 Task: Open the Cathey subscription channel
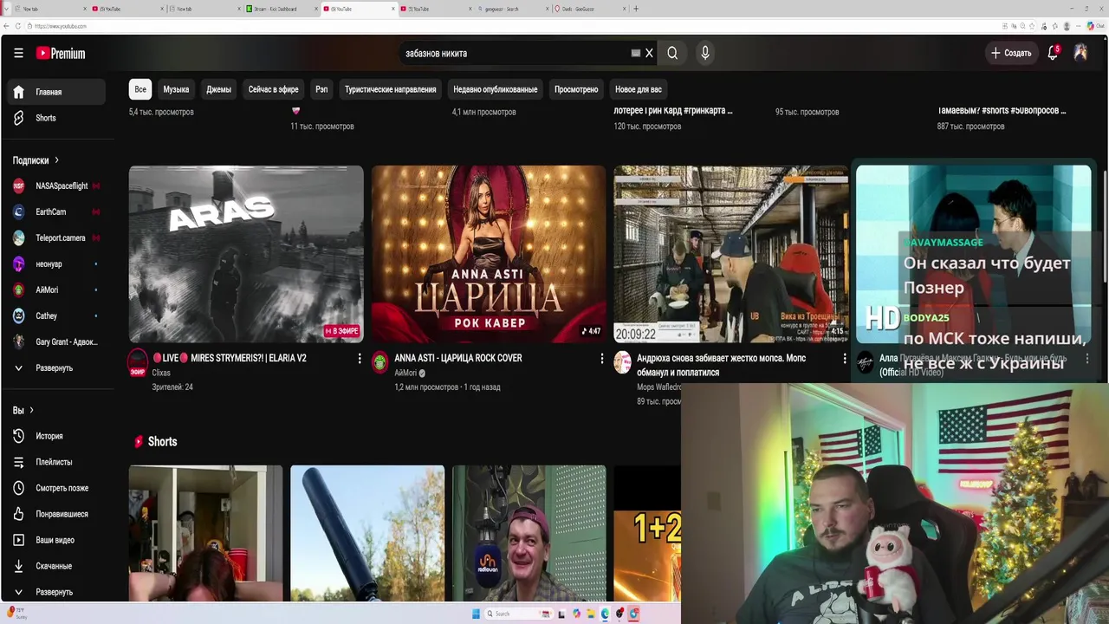pos(56,315)
